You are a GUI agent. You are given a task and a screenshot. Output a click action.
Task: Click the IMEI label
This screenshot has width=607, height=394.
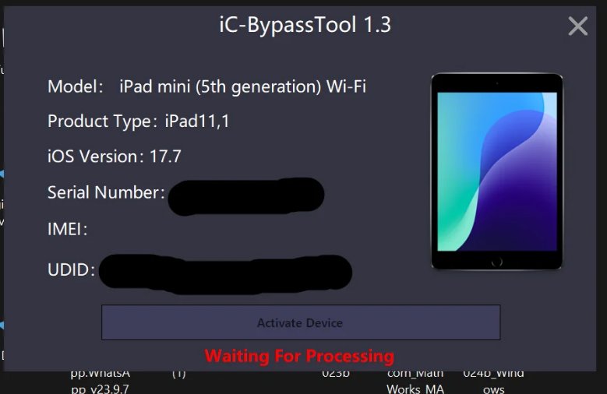tap(67, 229)
